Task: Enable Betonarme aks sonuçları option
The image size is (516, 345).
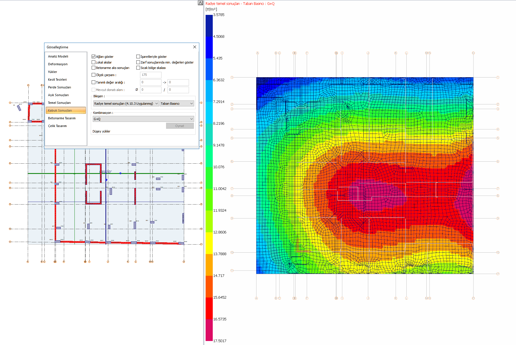Action: point(94,68)
